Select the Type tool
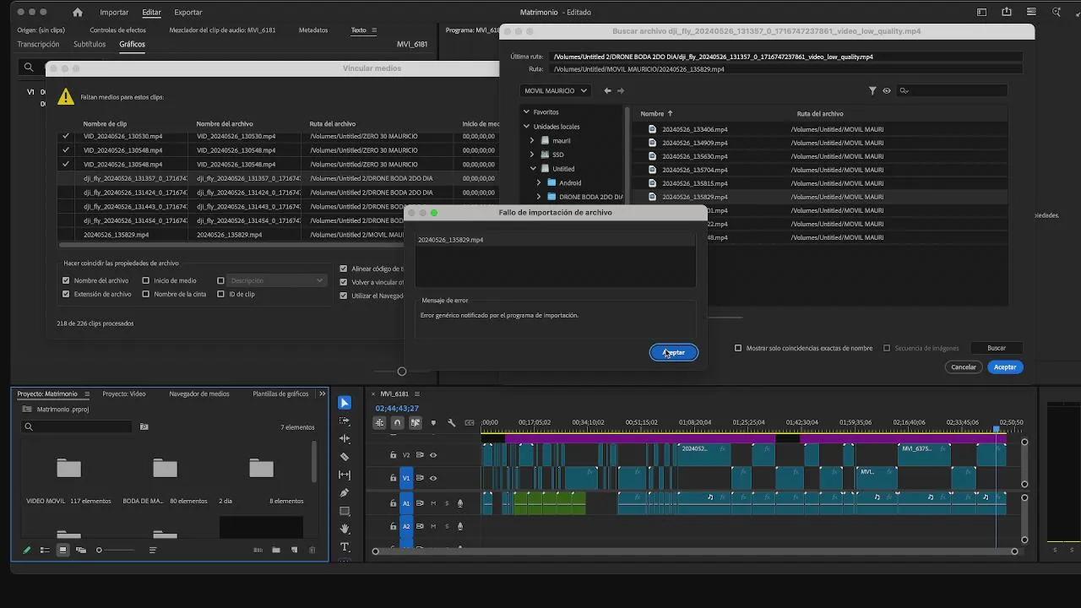The image size is (1081, 608). click(345, 546)
